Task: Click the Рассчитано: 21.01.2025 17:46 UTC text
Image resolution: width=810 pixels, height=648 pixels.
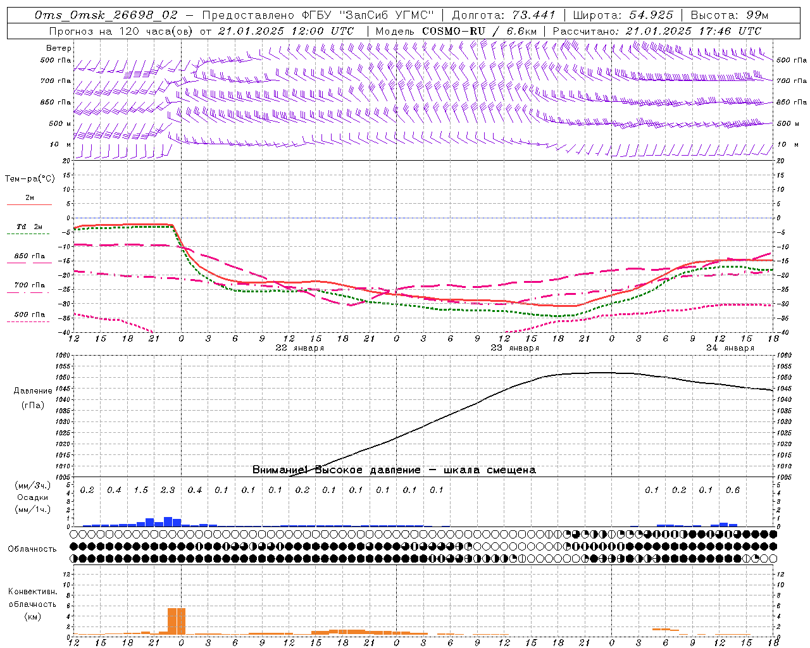Action: 657,31
